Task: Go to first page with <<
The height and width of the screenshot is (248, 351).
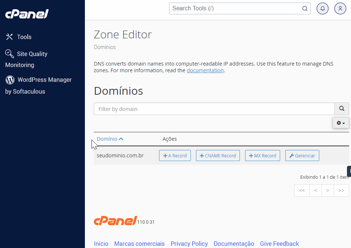Action: click(x=302, y=191)
